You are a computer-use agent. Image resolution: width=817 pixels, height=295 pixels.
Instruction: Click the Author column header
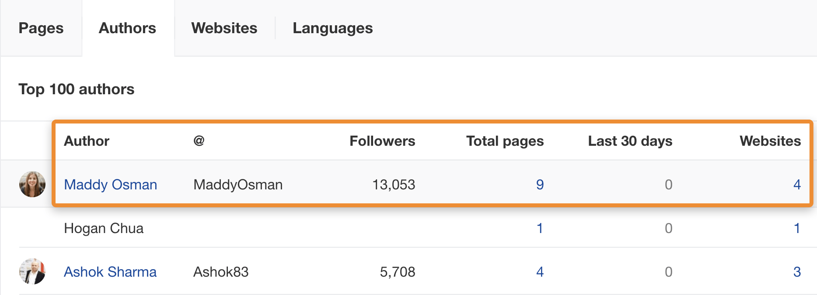87,141
